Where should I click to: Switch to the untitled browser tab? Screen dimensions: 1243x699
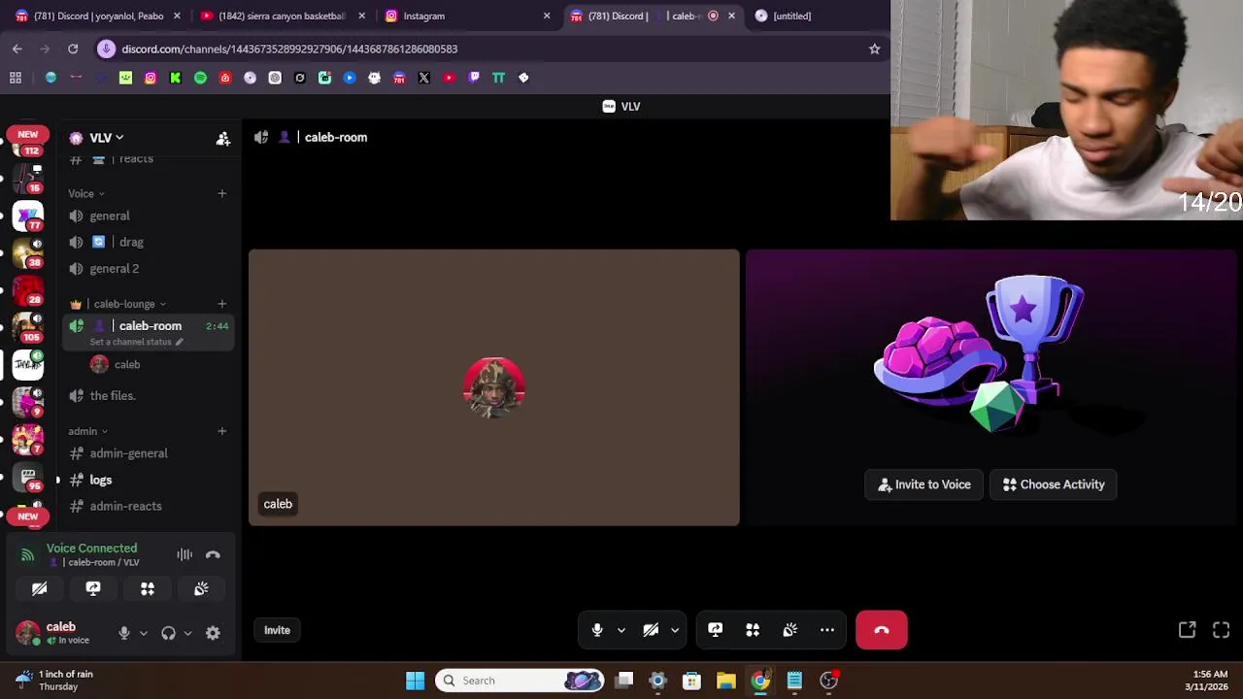(x=825, y=16)
